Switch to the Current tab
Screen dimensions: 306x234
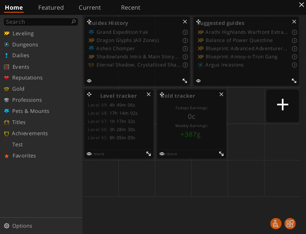90,7
